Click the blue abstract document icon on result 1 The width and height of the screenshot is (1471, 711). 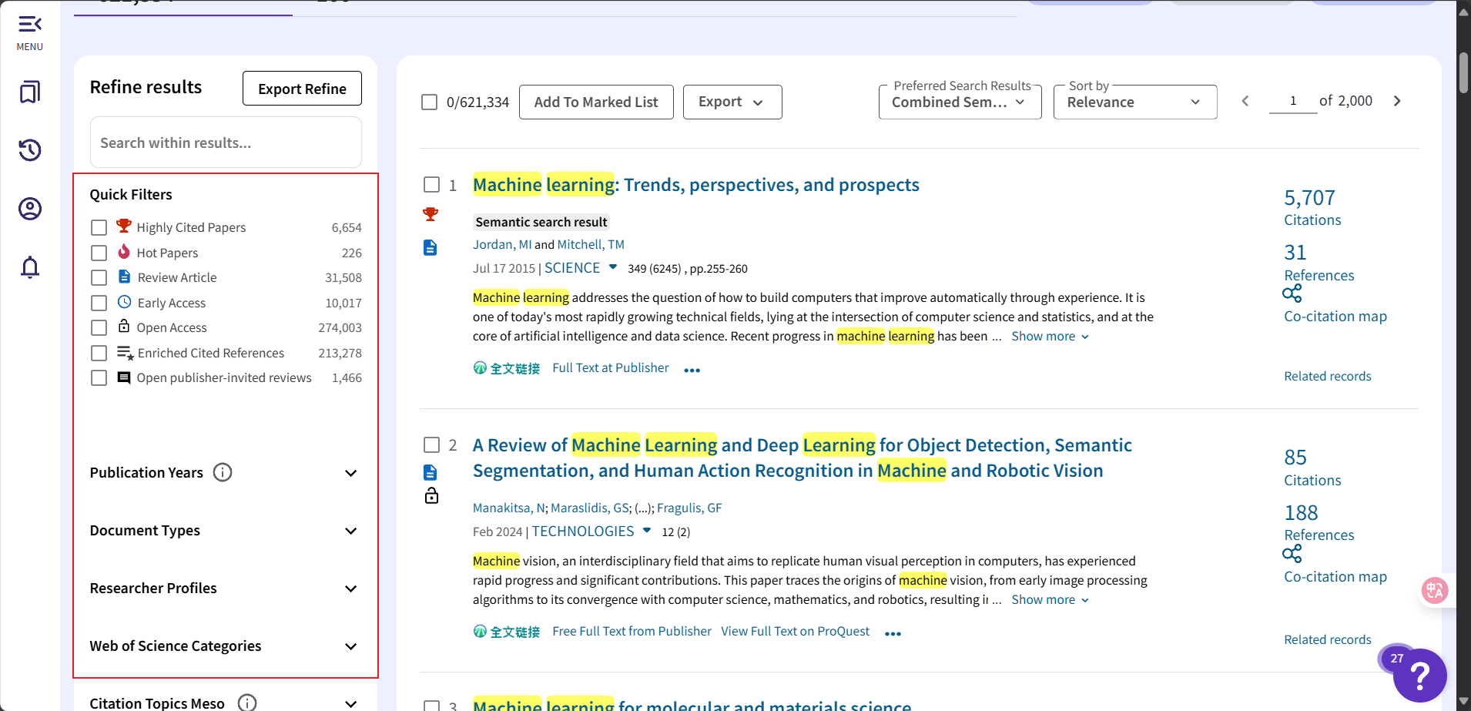[431, 247]
